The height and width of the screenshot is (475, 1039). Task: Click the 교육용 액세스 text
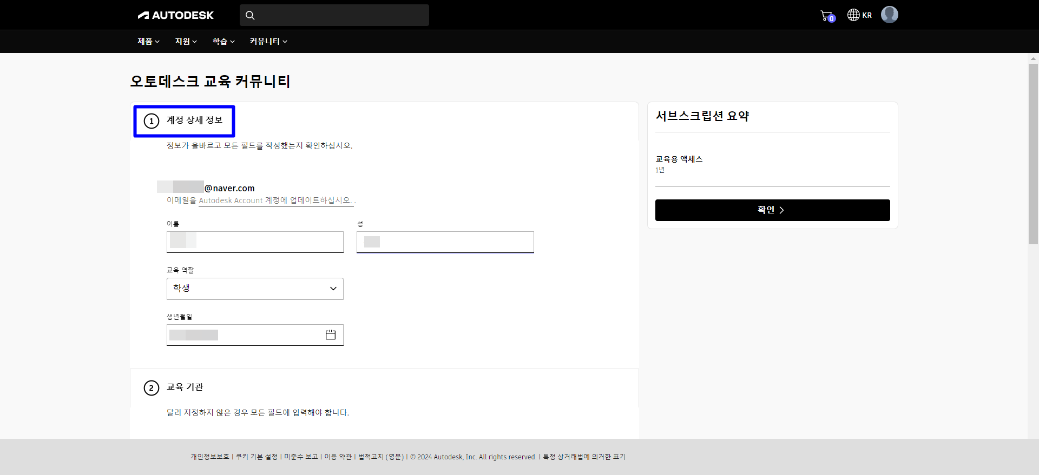tap(679, 159)
